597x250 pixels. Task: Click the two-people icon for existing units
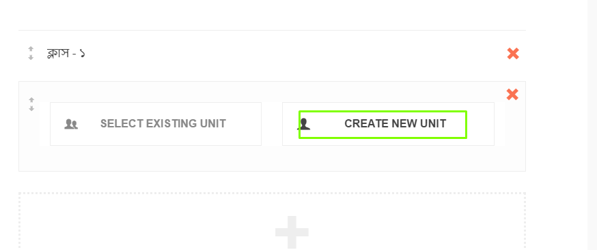tap(71, 124)
